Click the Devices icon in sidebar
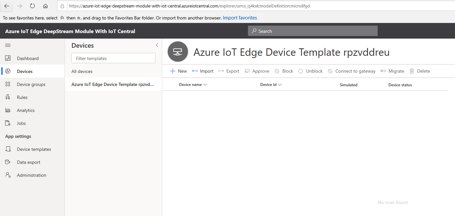Viewport: 455px width, 216px height. point(8,71)
